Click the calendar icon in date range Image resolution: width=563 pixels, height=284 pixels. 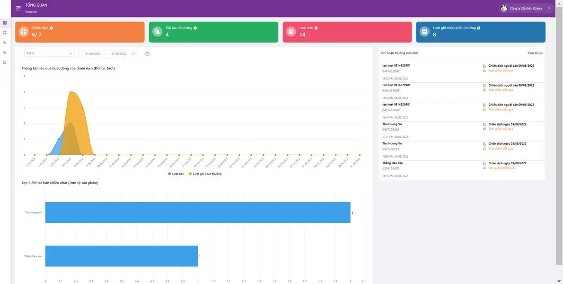tap(133, 54)
